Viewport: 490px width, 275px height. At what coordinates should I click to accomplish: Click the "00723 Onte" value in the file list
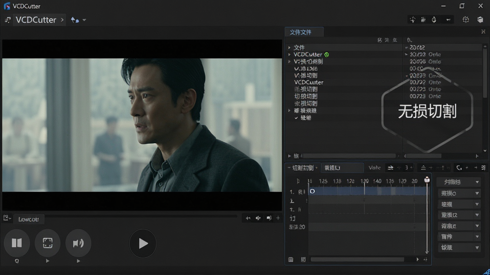point(425,96)
